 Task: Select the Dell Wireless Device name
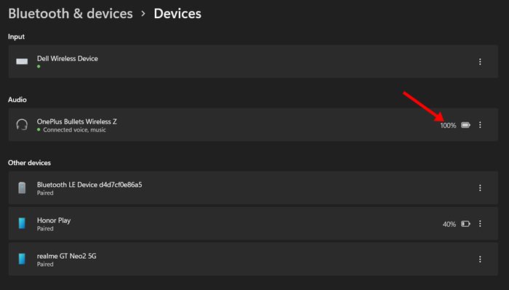point(67,58)
